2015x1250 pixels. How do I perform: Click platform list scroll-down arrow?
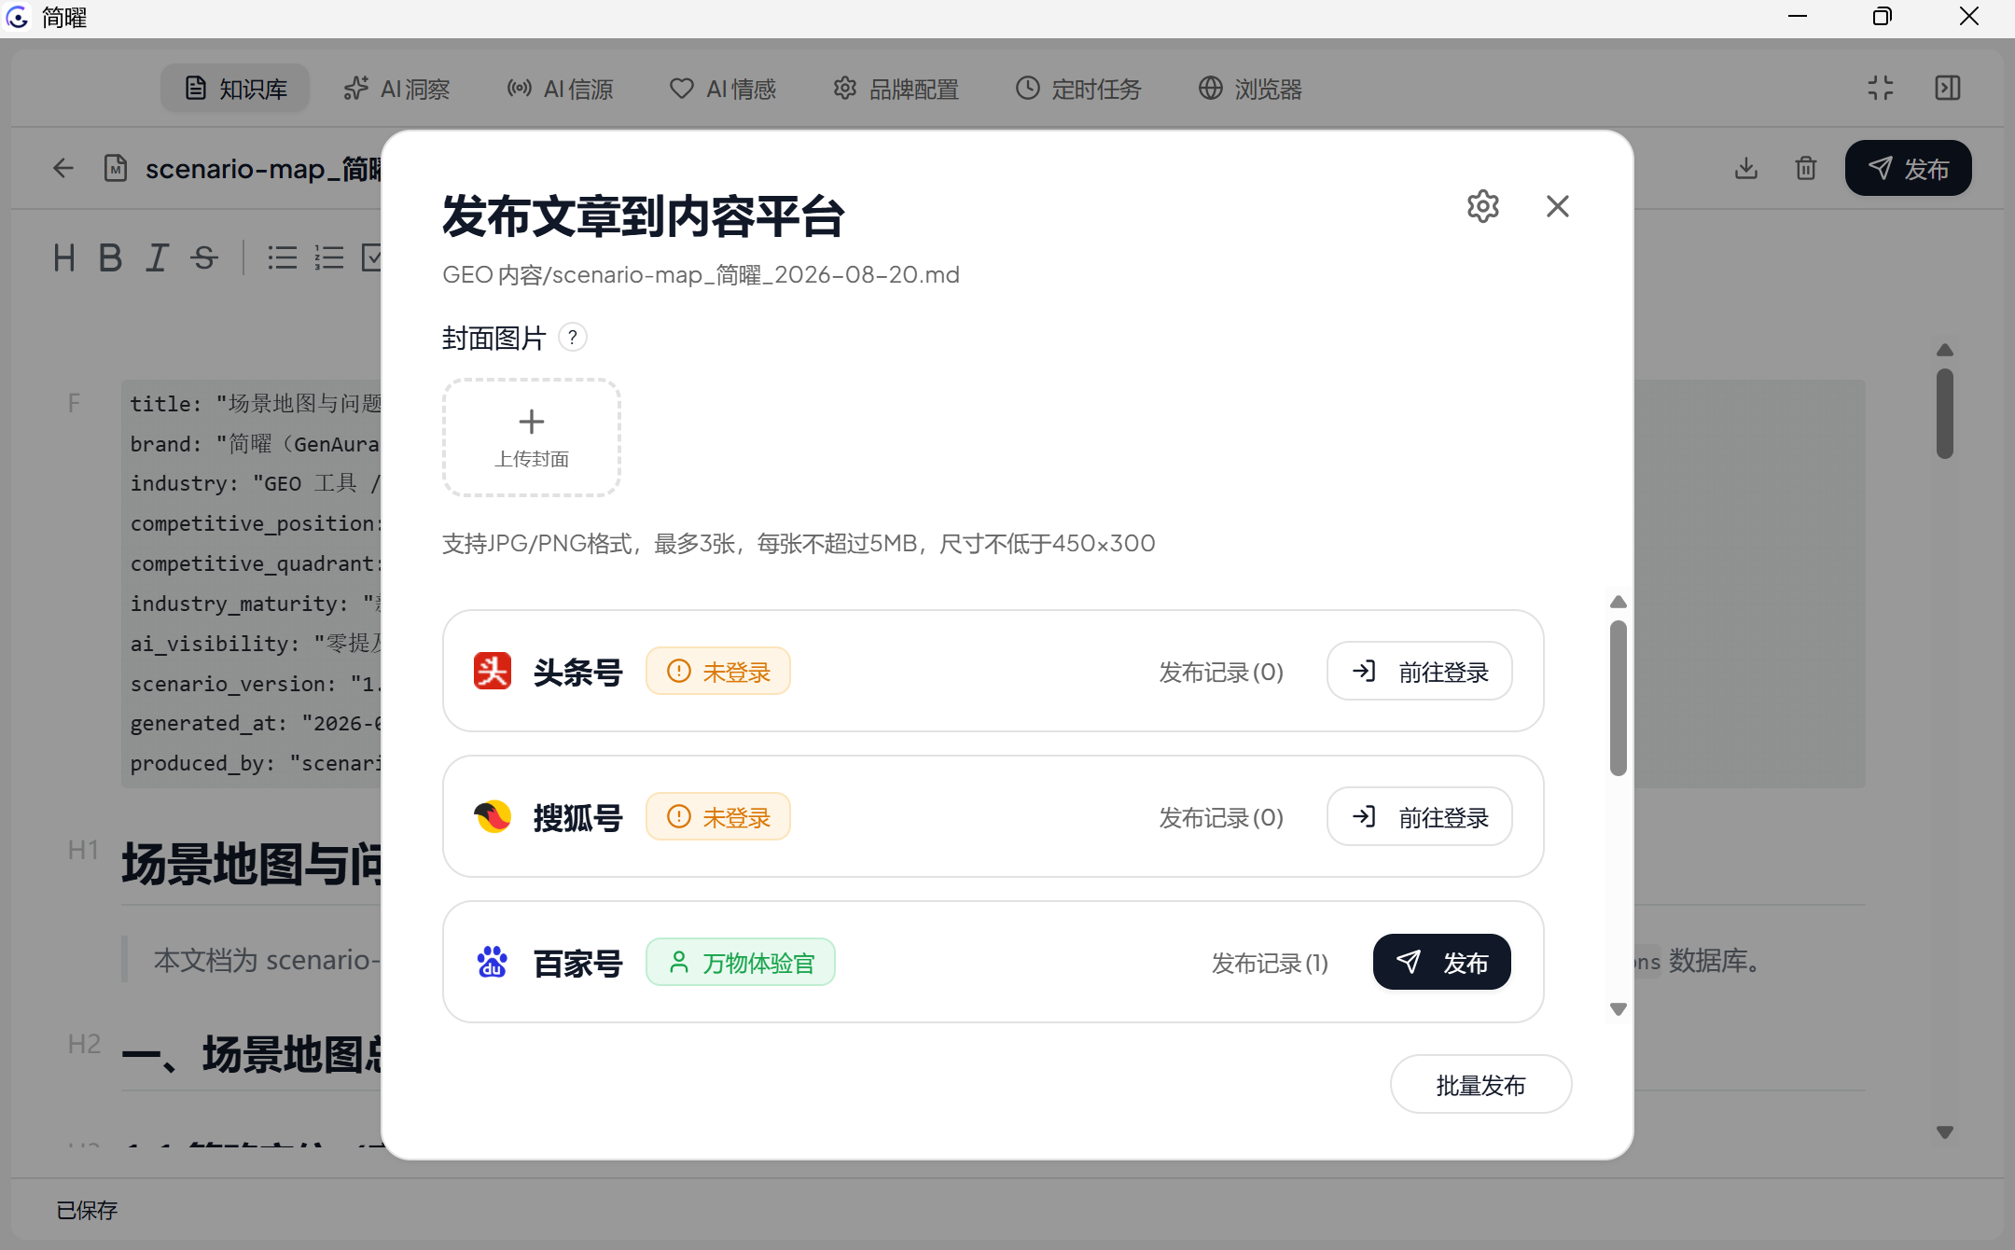1619,1009
